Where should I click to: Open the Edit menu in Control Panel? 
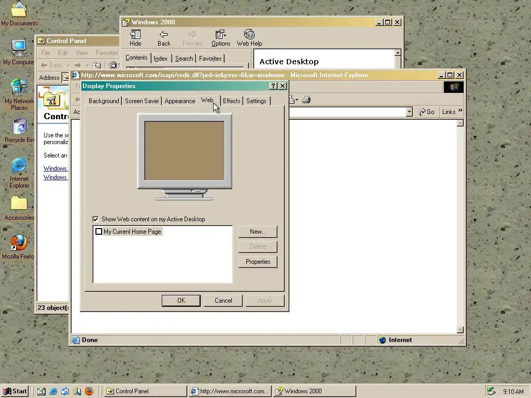coord(63,53)
